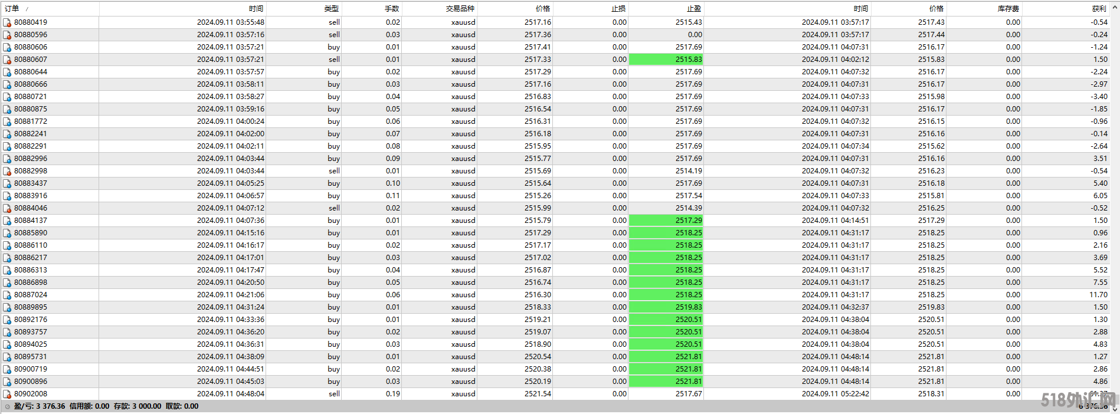This screenshot has width=1120, height=414.
Task: Click the 交易品种 column header
Action: (x=460, y=8)
